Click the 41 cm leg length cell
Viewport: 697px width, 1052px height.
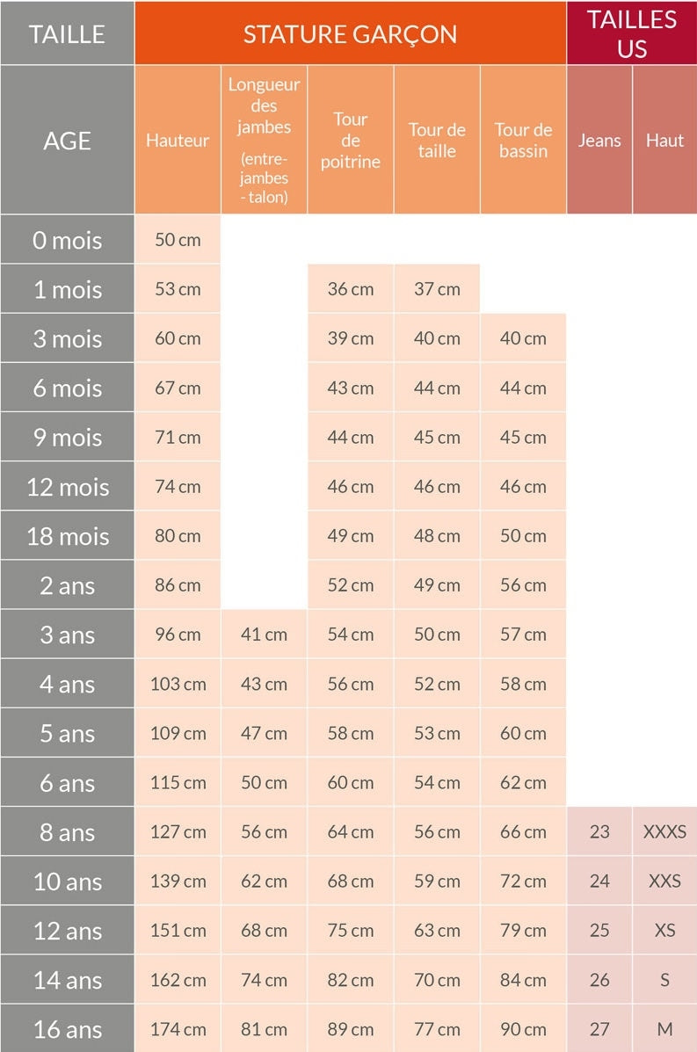[x=264, y=635]
